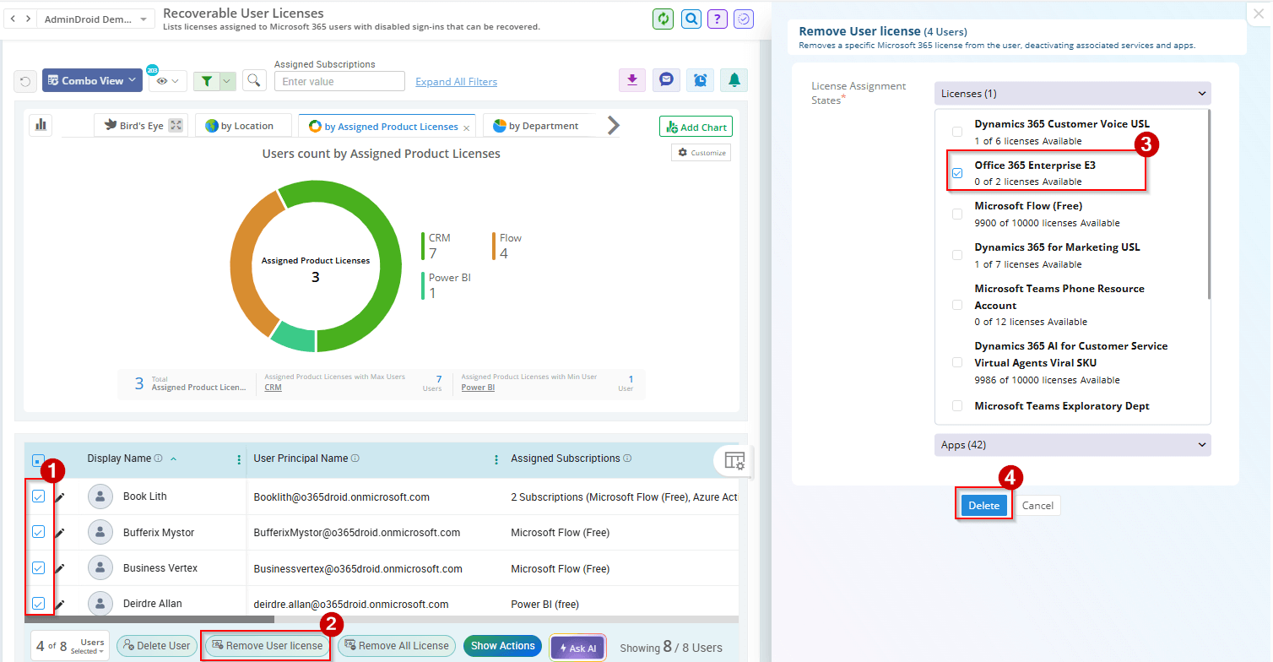Expand the Apps (42) dropdown

[x=1072, y=445]
